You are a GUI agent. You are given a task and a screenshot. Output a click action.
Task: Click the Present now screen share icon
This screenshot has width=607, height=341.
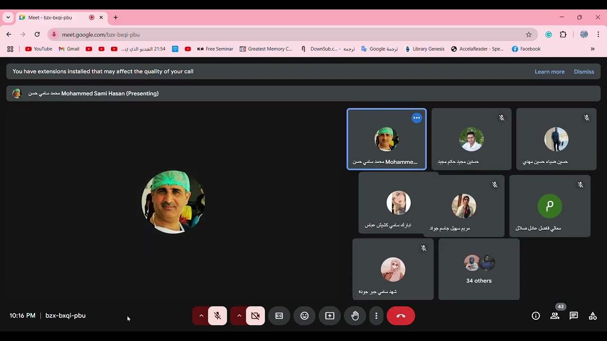(330, 316)
